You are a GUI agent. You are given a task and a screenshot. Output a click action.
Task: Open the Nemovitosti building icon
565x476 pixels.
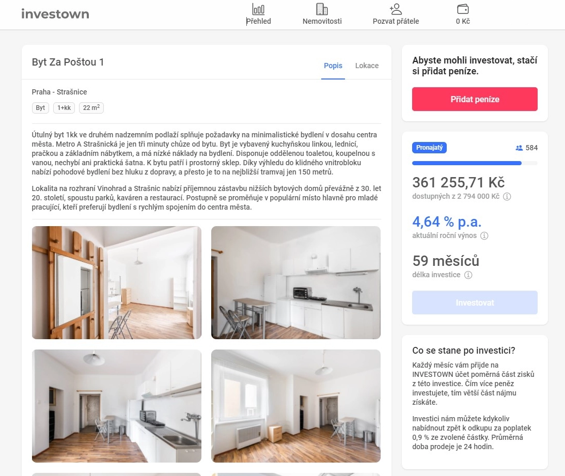coord(322,9)
